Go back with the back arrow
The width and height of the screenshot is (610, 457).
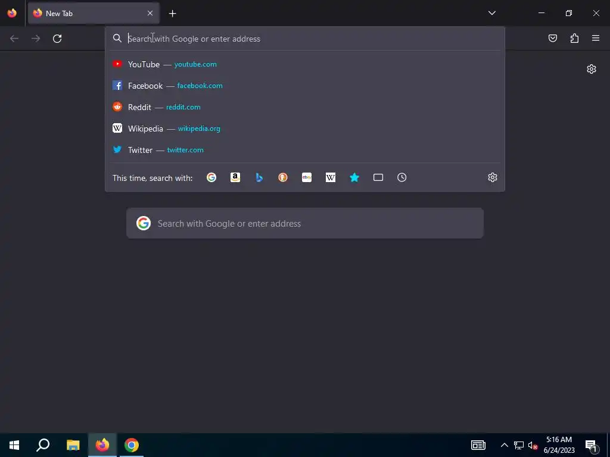point(14,39)
